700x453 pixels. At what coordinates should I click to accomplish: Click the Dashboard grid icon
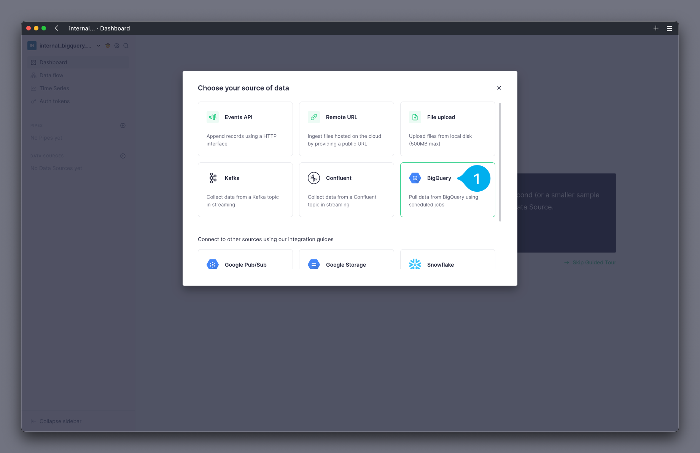[x=33, y=62]
